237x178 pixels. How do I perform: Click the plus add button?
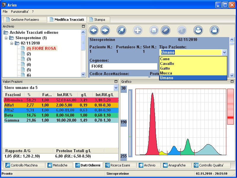pyautogui.click(x=138, y=30)
